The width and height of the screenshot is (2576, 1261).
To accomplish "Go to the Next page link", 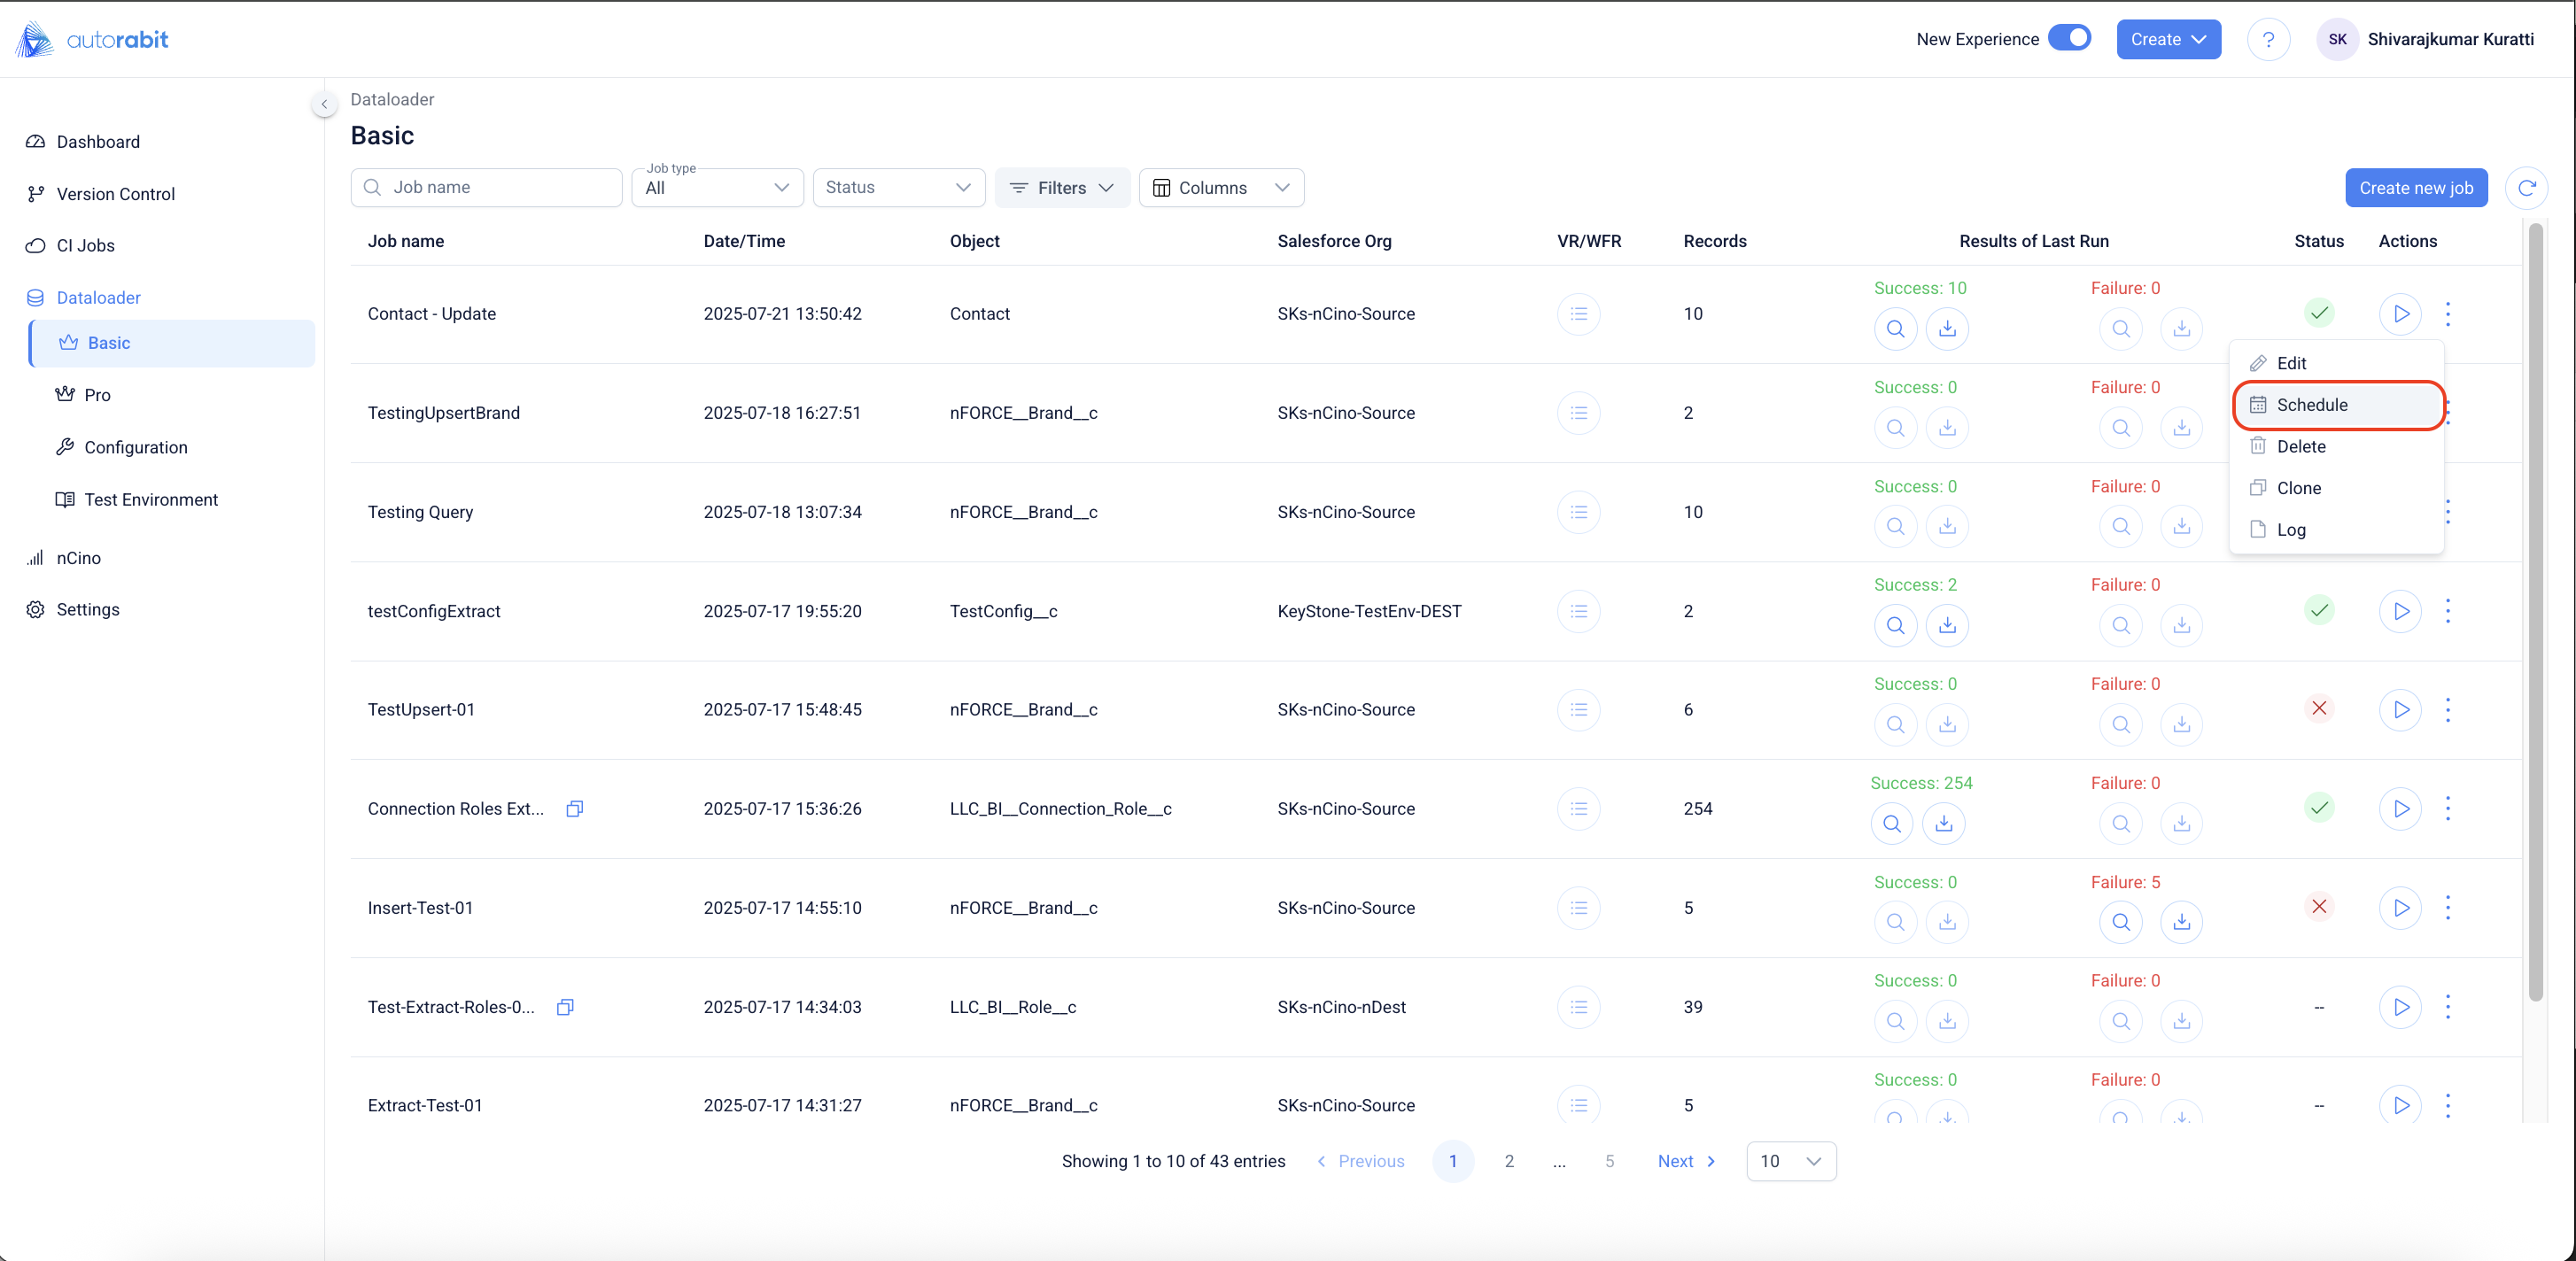I will (x=1686, y=1161).
